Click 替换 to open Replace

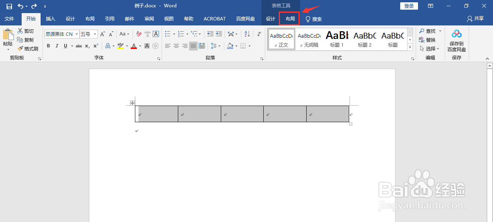429,39
